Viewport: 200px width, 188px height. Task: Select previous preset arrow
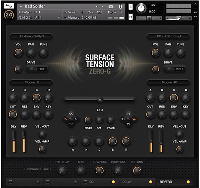[96, 6]
